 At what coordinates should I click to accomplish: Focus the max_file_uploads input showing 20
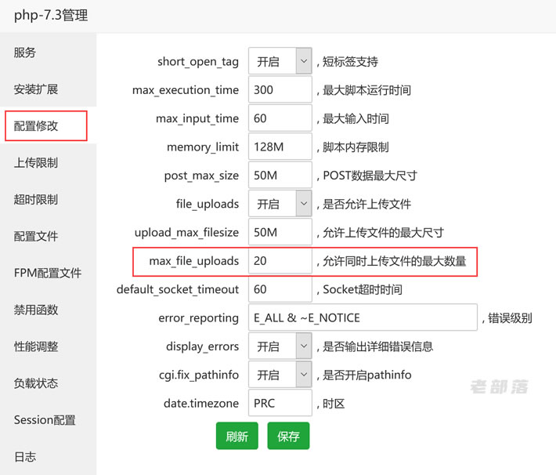(280, 260)
